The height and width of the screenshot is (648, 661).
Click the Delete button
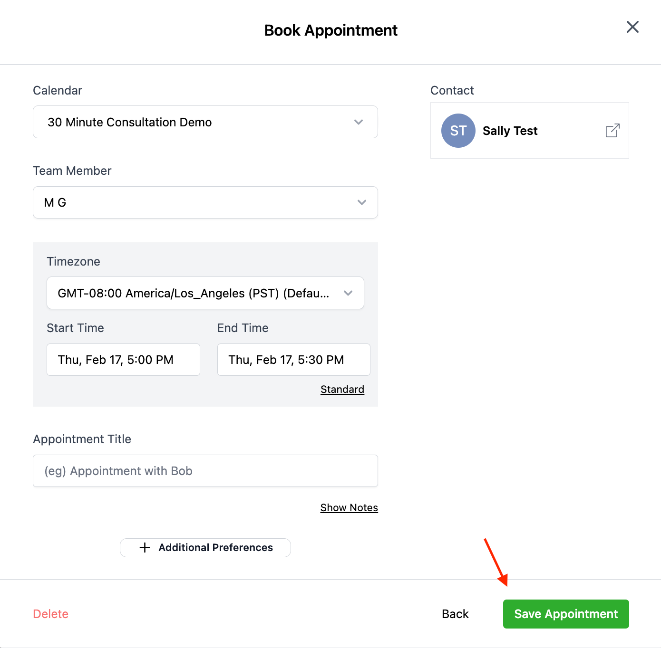(51, 614)
